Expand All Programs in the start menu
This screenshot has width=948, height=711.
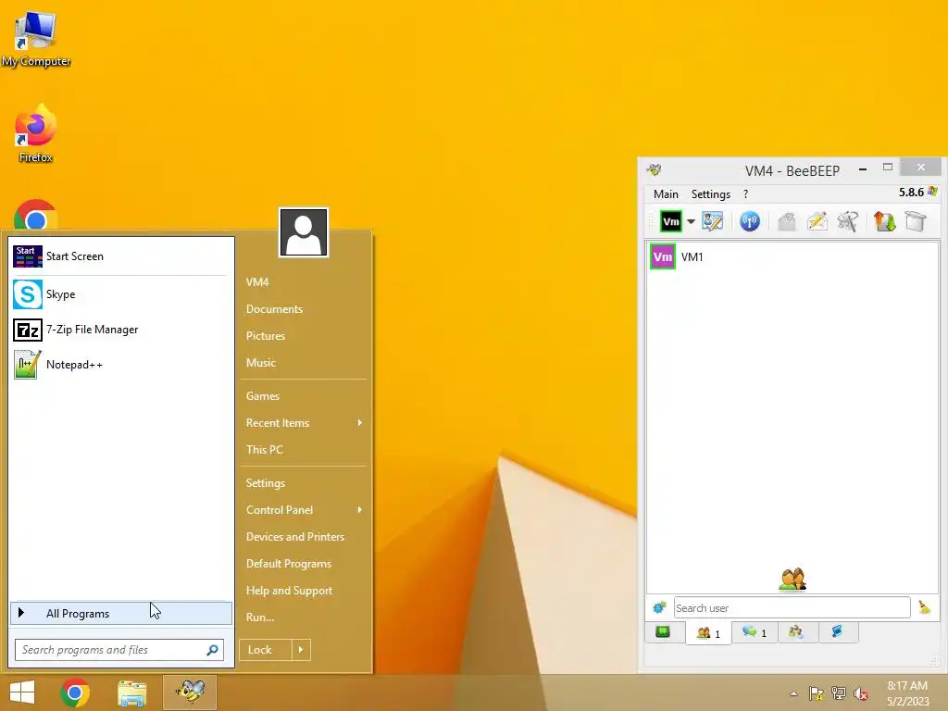pyautogui.click(x=121, y=613)
